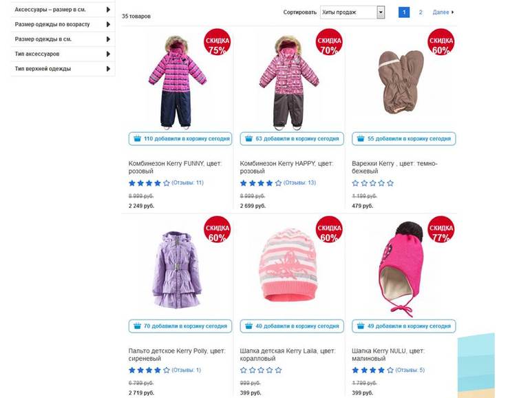This screenshot has height=398, width=530.
Task: Open reviews link (Отзывы: 11) for Kerry FUNNY
Action: point(187,183)
